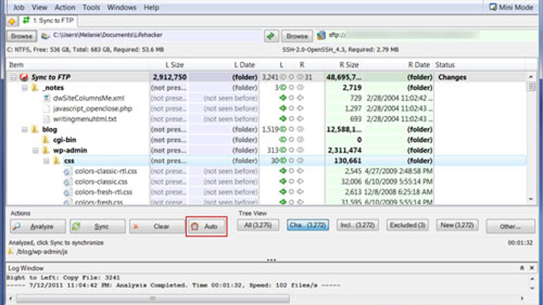
Task: Set cgi-bin row to do-nothing circle
Action: pyautogui.click(x=292, y=140)
